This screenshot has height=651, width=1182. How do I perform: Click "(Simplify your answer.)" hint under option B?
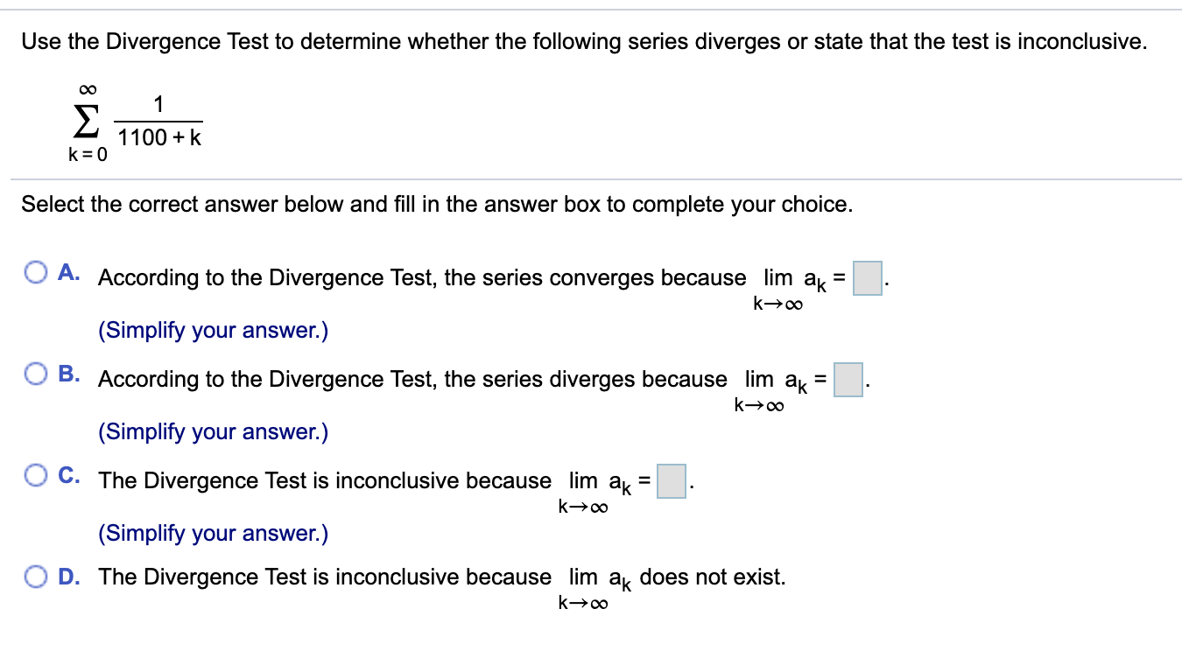213,432
